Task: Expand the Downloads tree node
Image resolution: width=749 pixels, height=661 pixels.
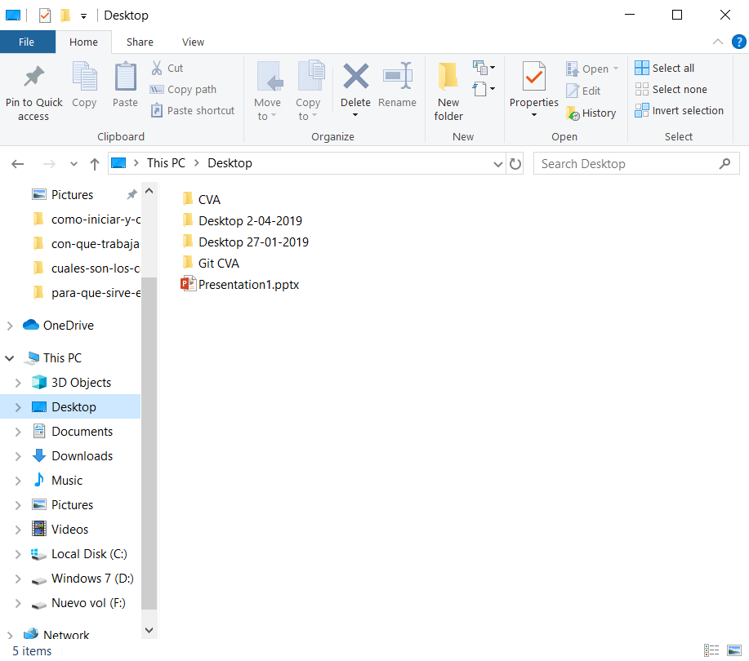Action: click(18, 456)
